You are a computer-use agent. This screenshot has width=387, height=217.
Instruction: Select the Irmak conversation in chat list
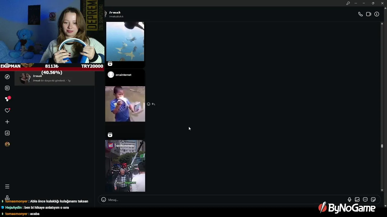[x=54, y=78]
